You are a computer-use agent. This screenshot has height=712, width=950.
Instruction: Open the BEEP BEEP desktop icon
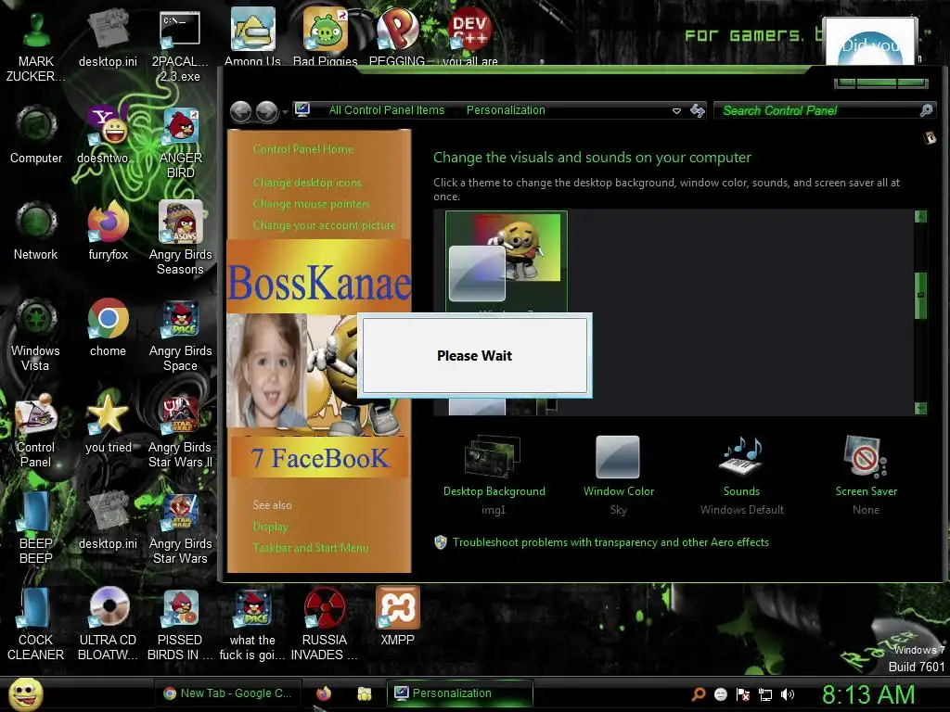pos(36,528)
